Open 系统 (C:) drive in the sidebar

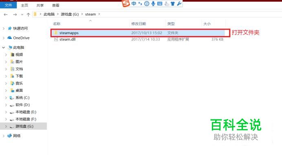point(22,98)
